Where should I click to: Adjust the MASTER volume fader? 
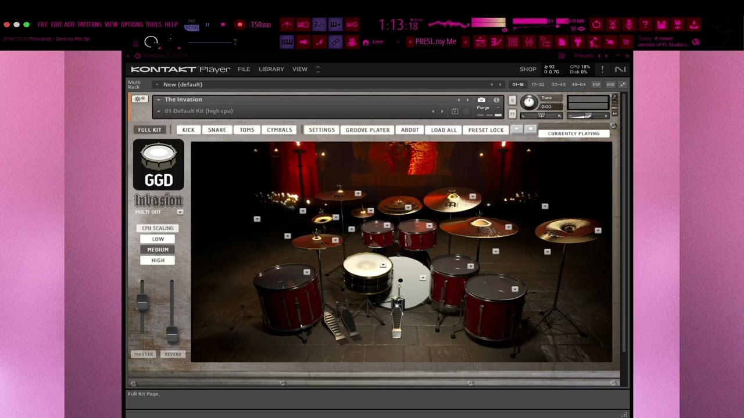pyautogui.click(x=142, y=301)
